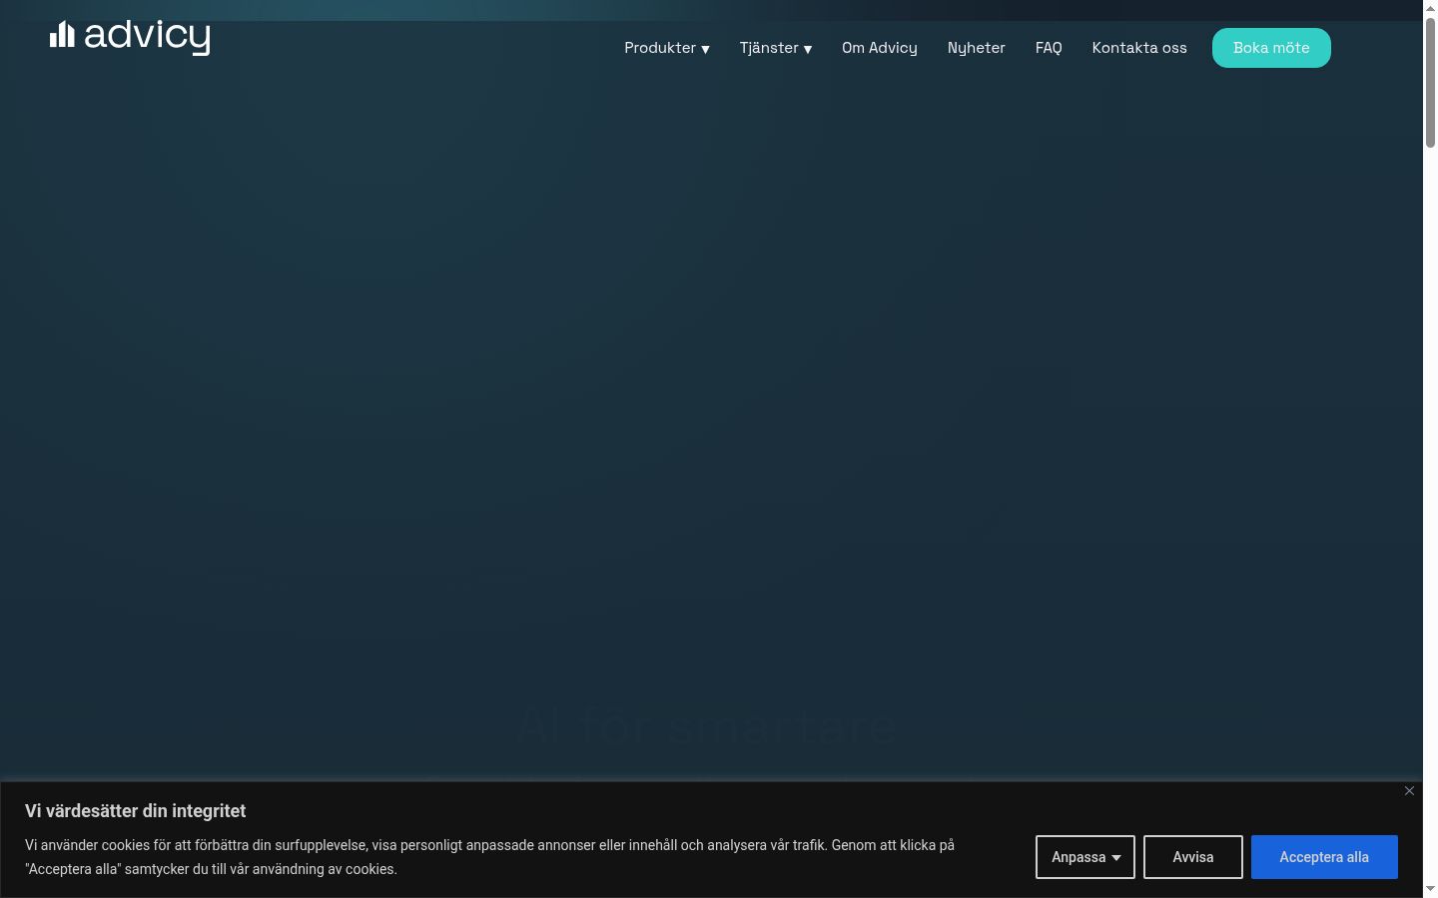Navigate to Kontakta oss
This screenshot has height=898, width=1438.
[x=1139, y=48]
